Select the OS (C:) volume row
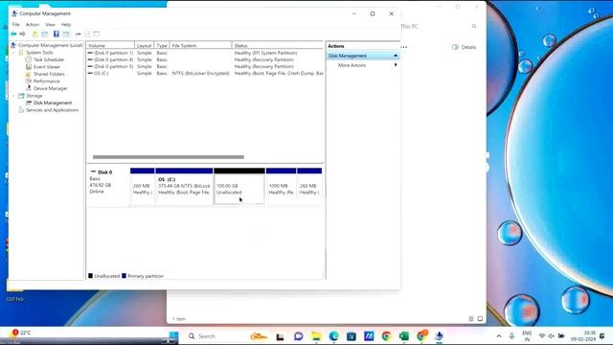The image size is (613, 345). (x=205, y=74)
